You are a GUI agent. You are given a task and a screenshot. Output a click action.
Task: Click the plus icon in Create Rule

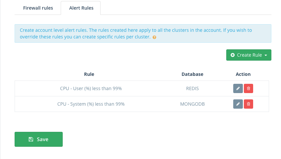point(233,55)
